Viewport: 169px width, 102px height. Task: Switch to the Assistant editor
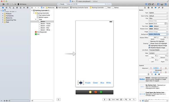[x=150, y=4]
